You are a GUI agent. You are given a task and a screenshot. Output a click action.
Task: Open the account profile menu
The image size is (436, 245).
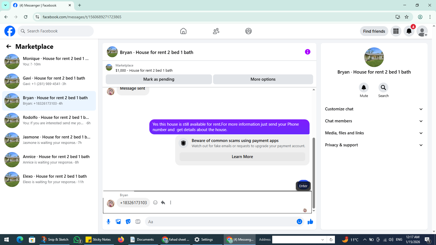422,31
